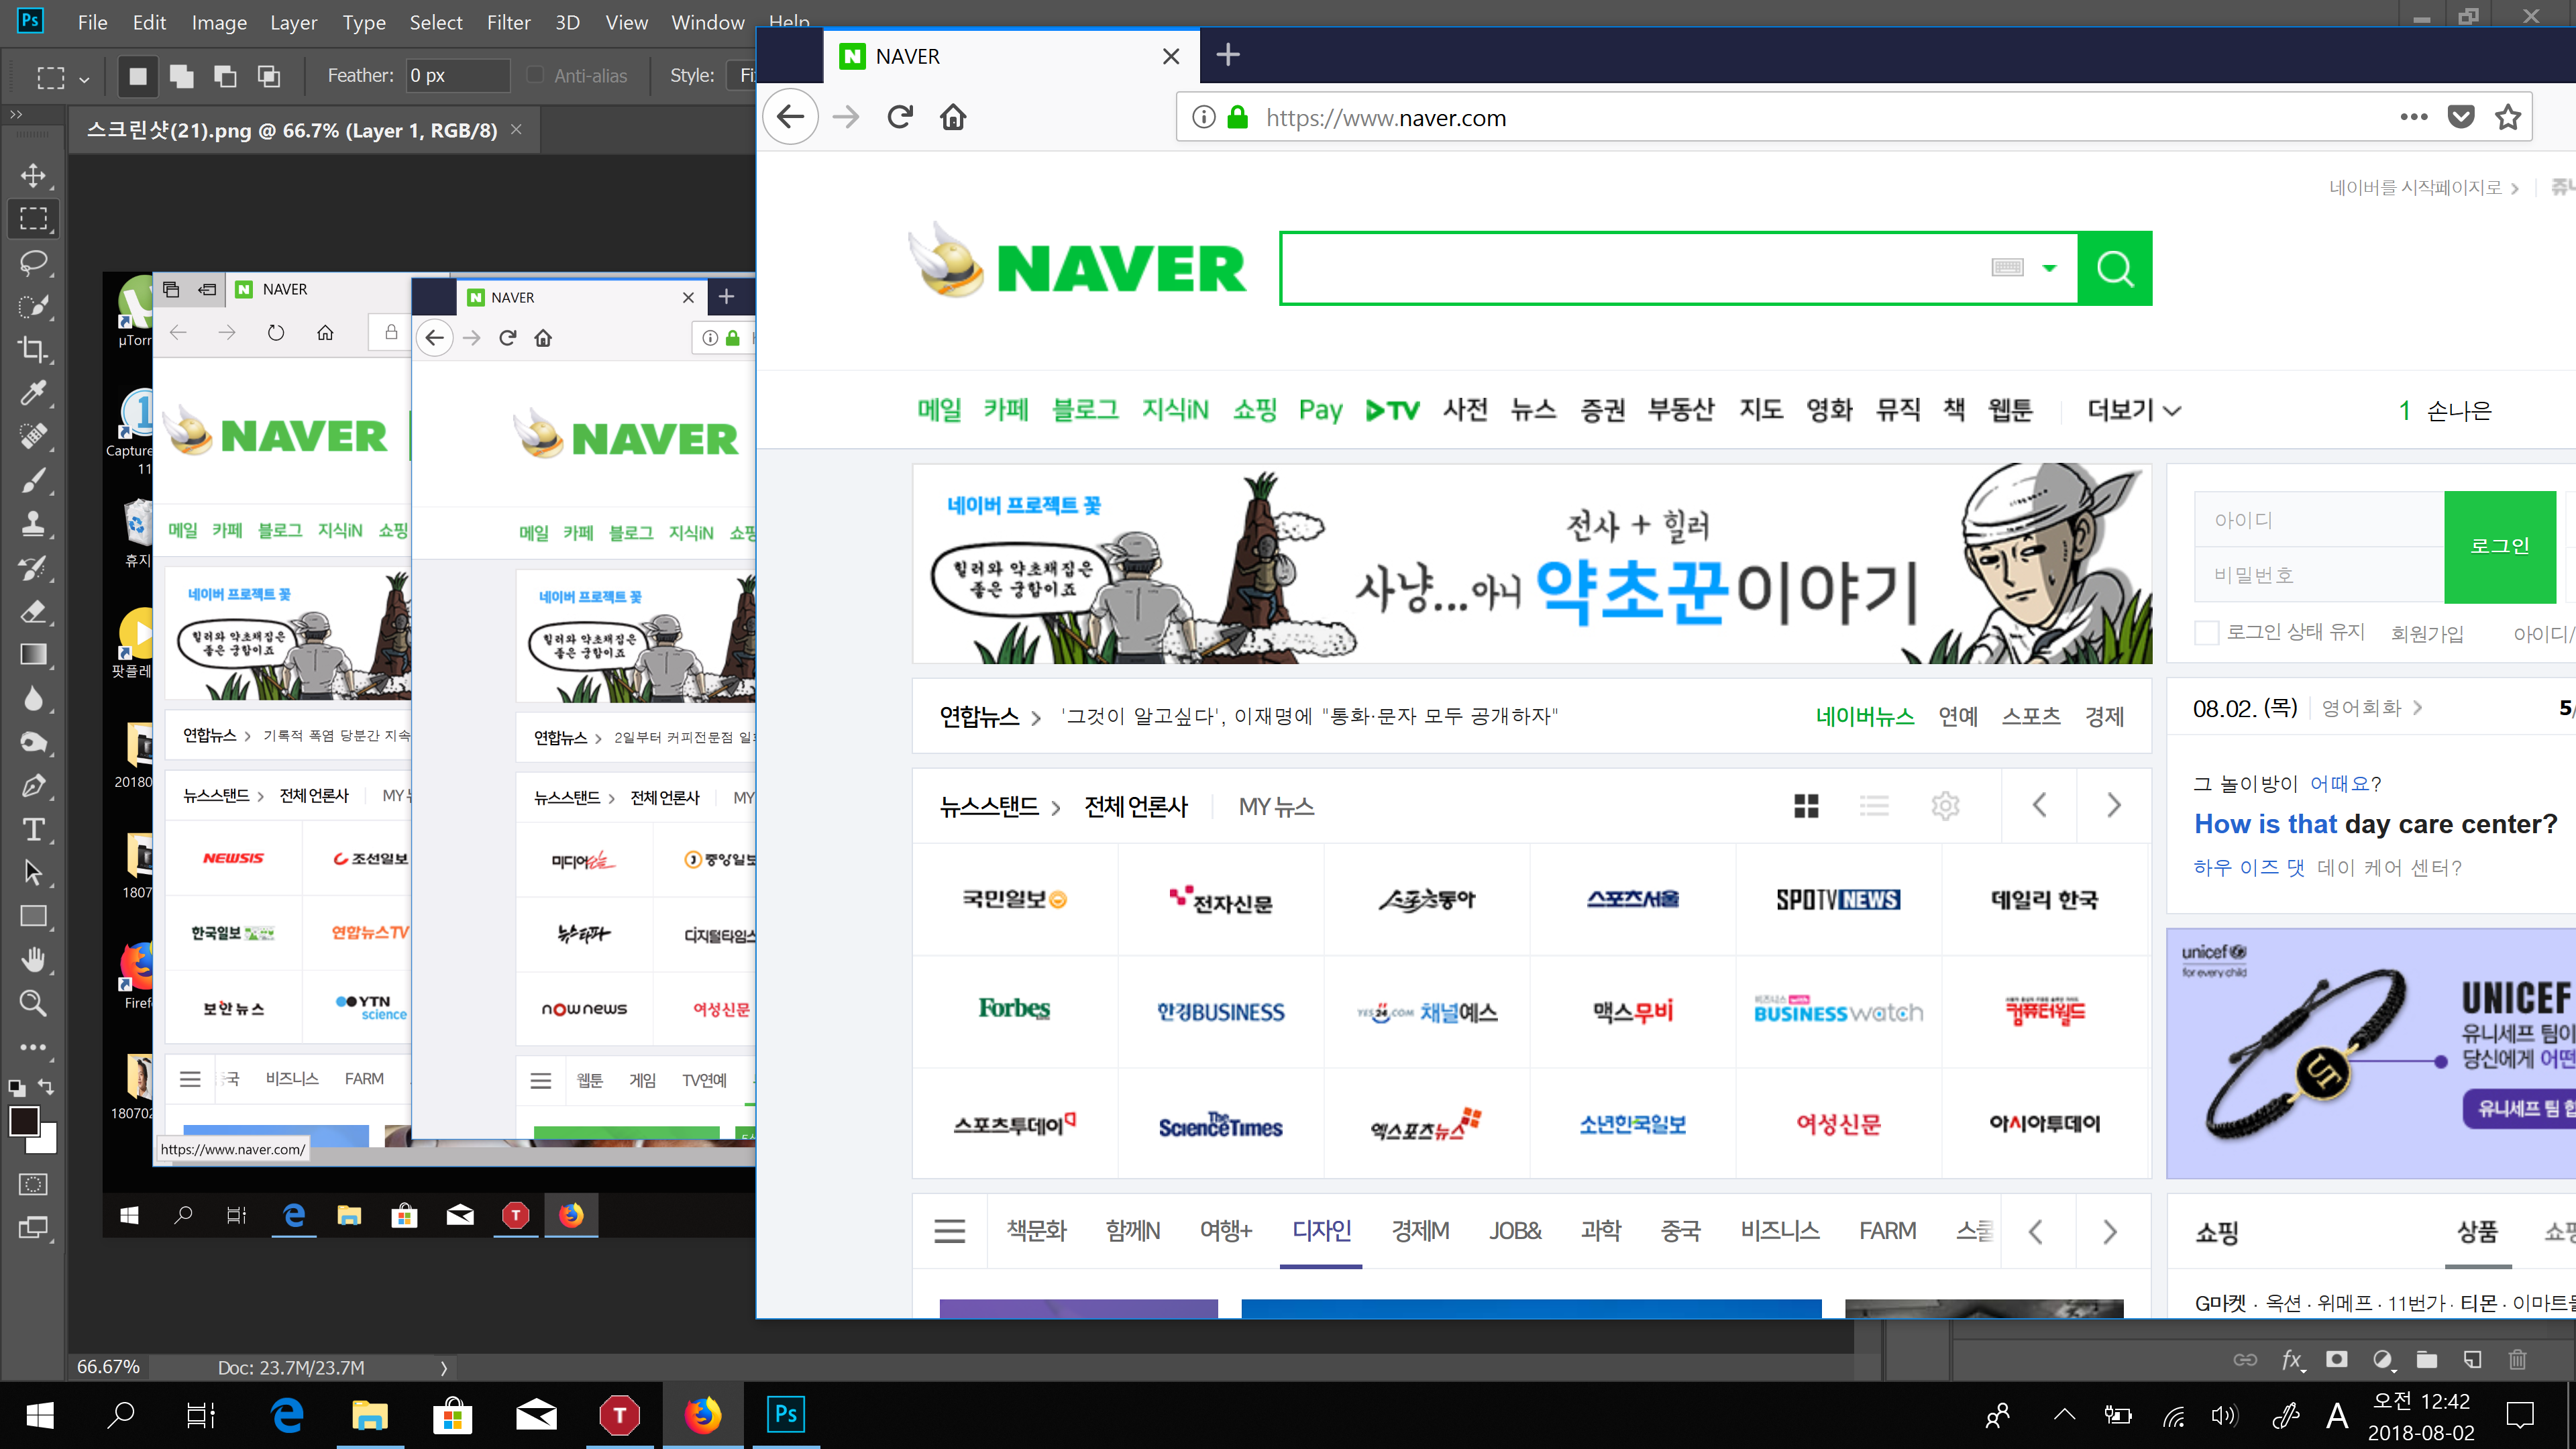This screenshot has height=1449, width=2576.
Task: Click Firefox reload page button
Action: click(900, 117)
